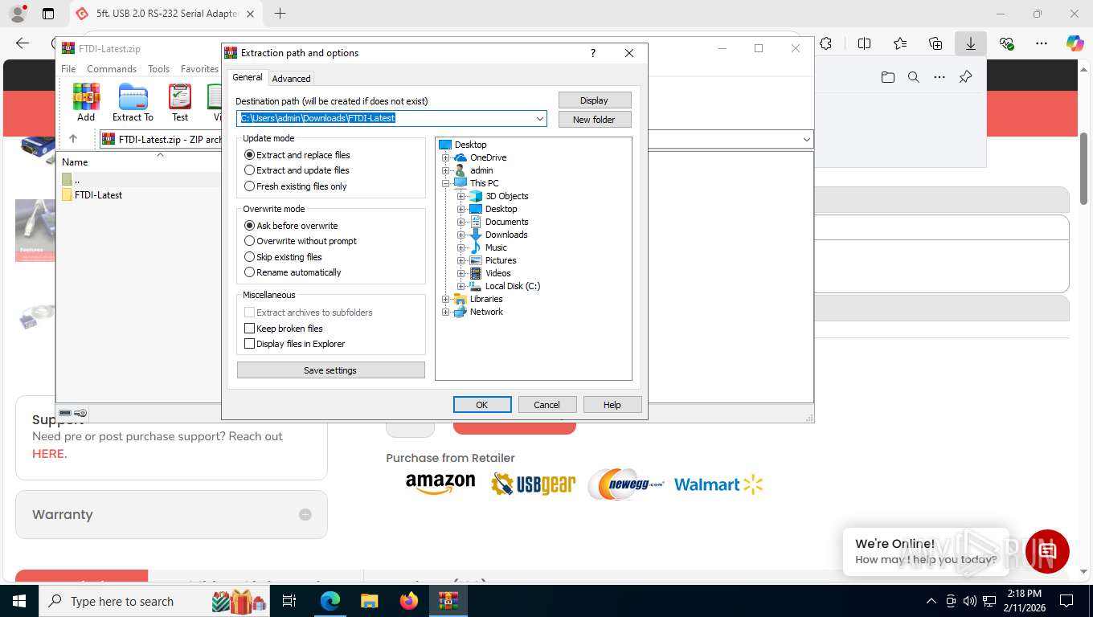Open Edge Browser essentials heart icon
The height and width of the screenshot is (617, 1093).
1006,43
